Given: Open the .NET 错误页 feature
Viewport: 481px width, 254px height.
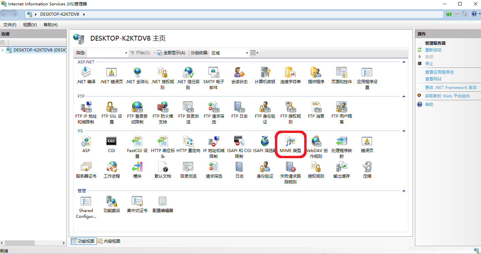Looking at the screenshot, I should click(x=112, y=76).
